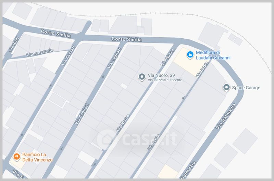Click the Space Garage text label
This screenshot has height=181, width=274.
click(x=246, y=88)
